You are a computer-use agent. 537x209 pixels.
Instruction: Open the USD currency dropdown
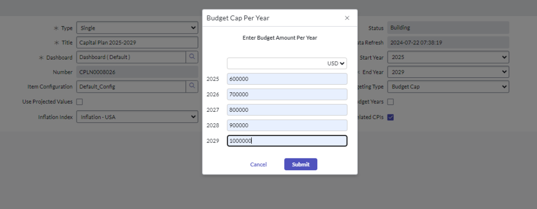(337, 63)
